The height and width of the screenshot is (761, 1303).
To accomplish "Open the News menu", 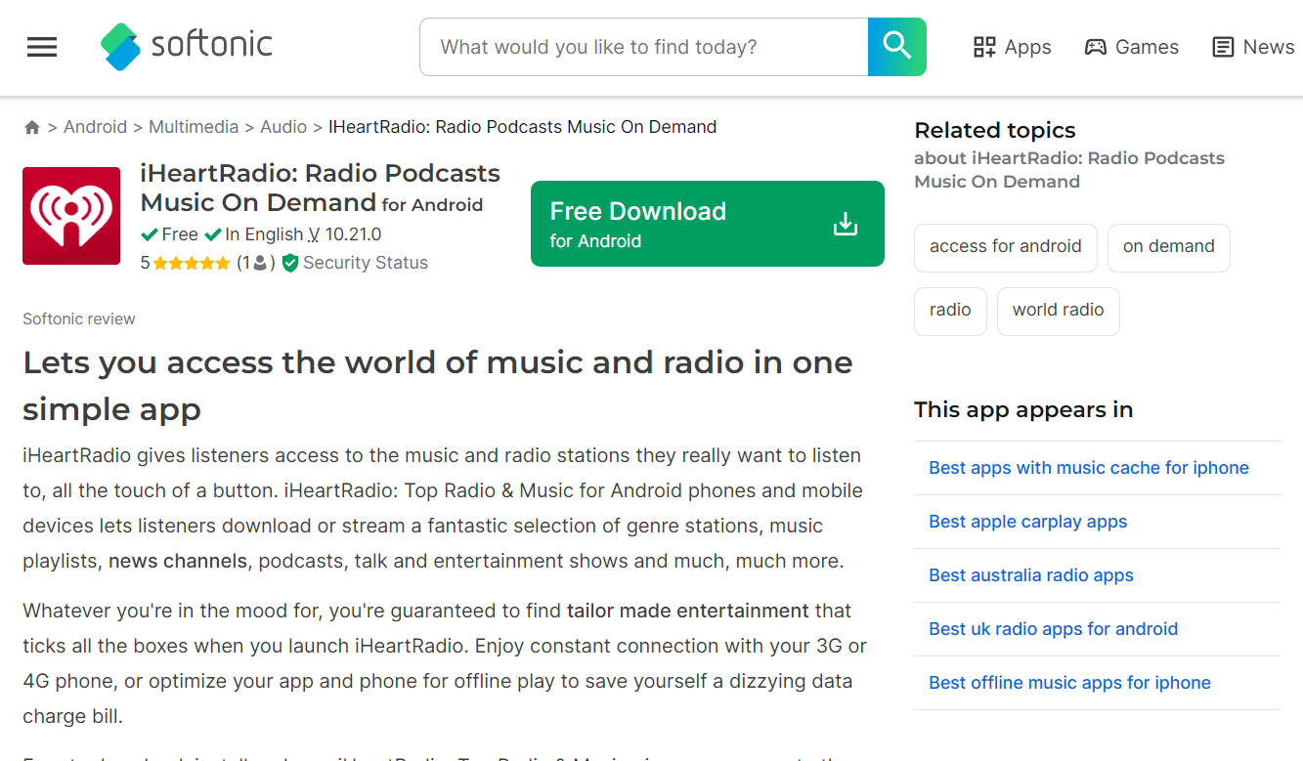I will point(1253,47).
